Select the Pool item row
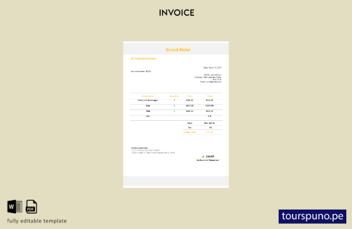The height and width of the screenshot is (229, 352). point(176,111)
